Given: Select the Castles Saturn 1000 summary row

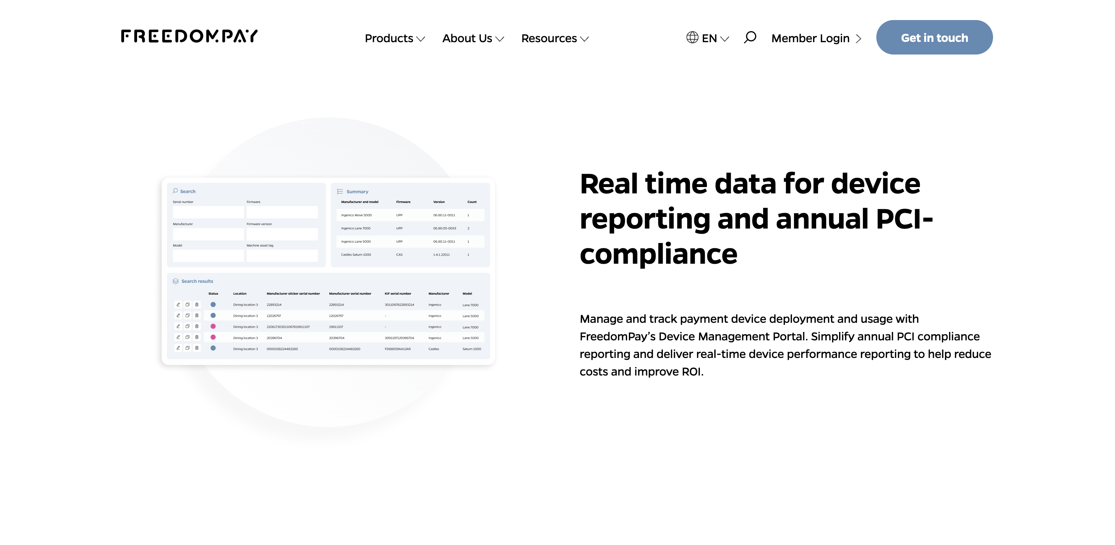Looking at the screenshot, I should (410, 255).
